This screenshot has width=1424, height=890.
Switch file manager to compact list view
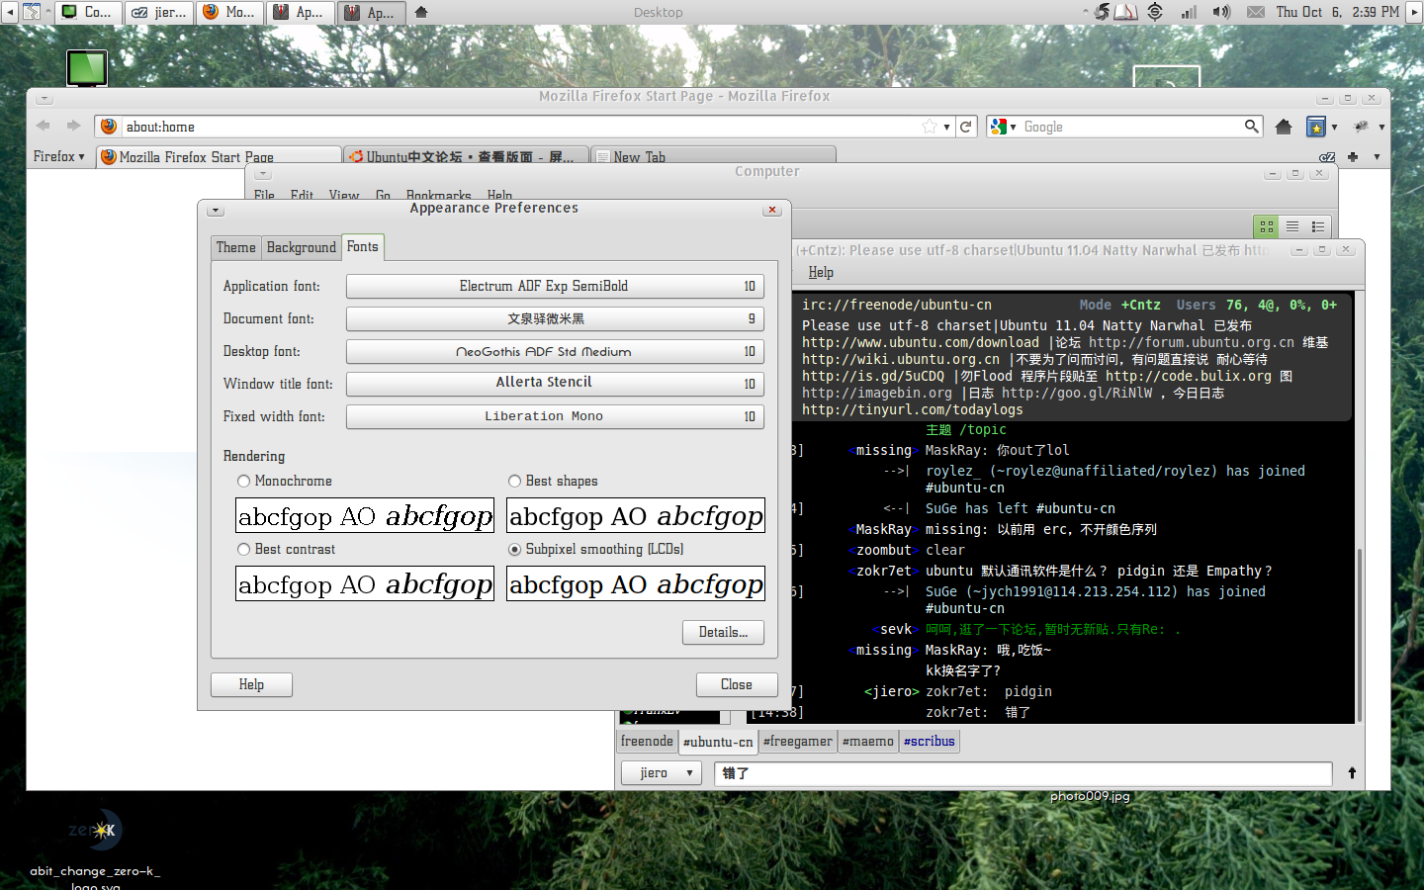click(x=1317, y=226)
